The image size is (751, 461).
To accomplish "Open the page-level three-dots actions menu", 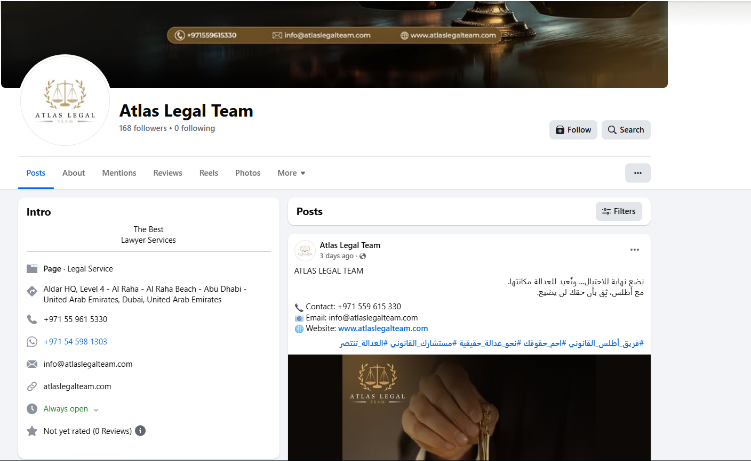I will click(637, 172).
